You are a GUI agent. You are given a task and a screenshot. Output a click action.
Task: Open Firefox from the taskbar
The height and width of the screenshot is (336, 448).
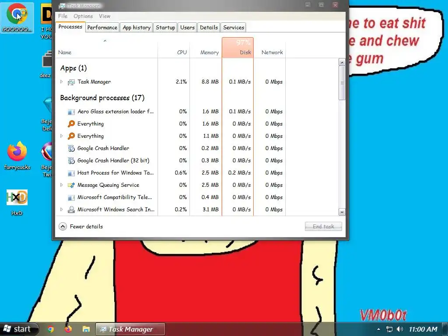[68, 329]
